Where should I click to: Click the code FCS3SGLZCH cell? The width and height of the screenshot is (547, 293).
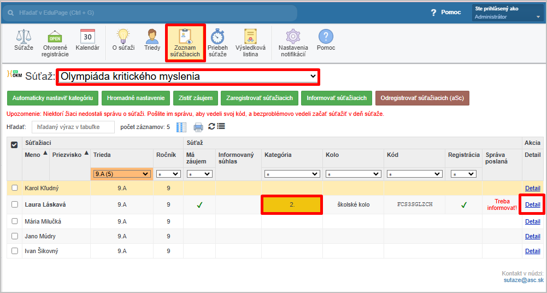[415, 205]
